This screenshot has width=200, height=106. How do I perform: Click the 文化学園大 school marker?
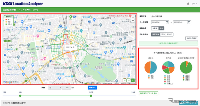coord(48,65)
